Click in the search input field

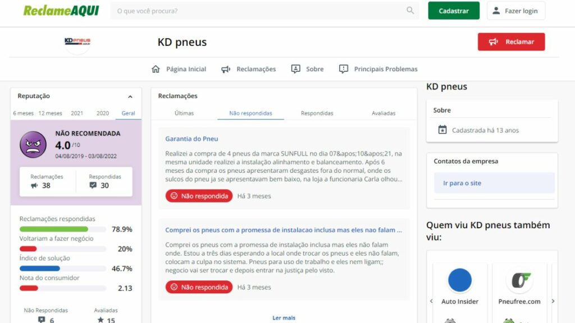pyautogui.click(x=258, y=11)
